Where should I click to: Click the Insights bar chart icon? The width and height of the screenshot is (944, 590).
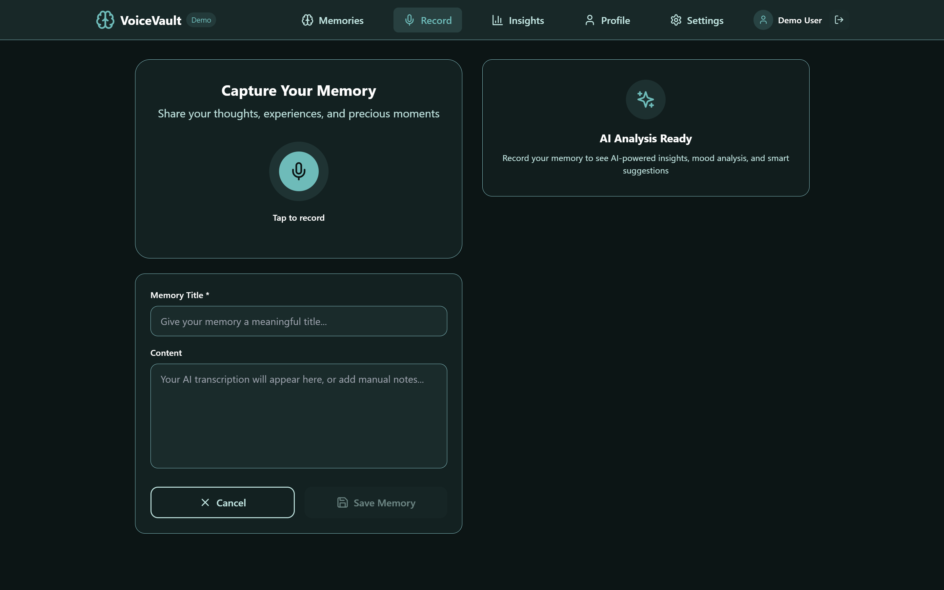[x=497, y=20]
